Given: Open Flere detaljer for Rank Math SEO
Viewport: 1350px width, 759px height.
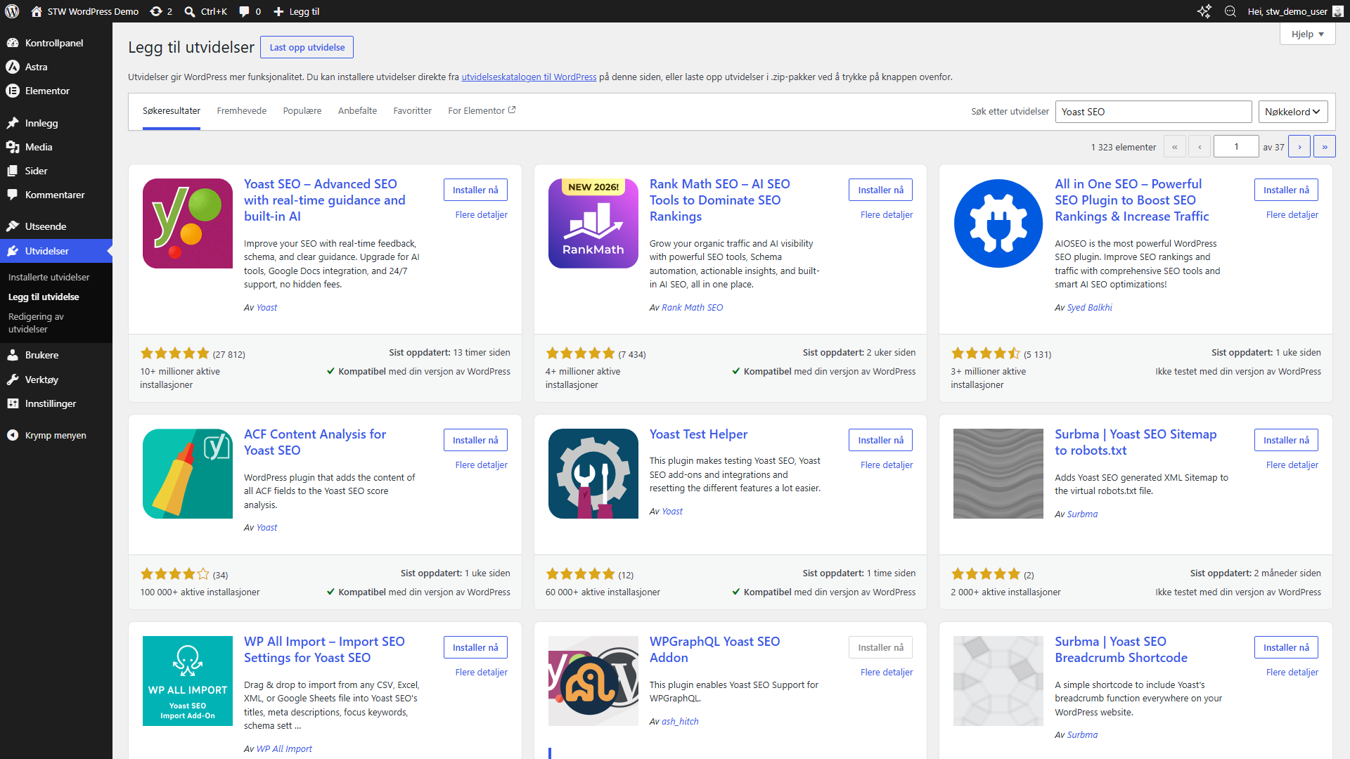Looking at the screenshot, I should tap(887, 215).
